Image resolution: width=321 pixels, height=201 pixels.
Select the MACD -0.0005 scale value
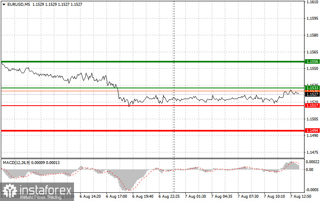pos(312,190)
